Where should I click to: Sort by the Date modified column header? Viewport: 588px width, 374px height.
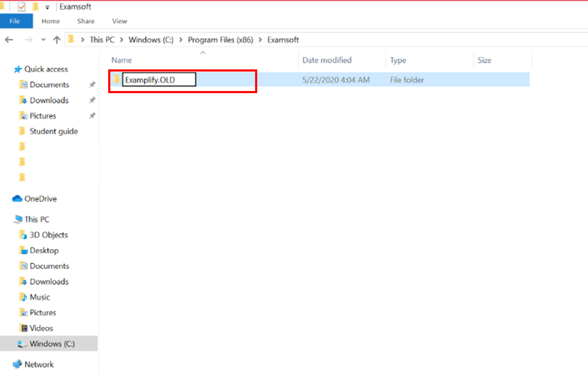327,60
